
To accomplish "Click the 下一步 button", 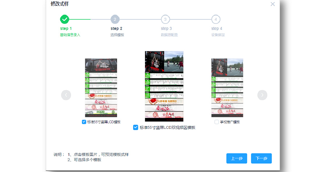I will click(x=261, y=158).
